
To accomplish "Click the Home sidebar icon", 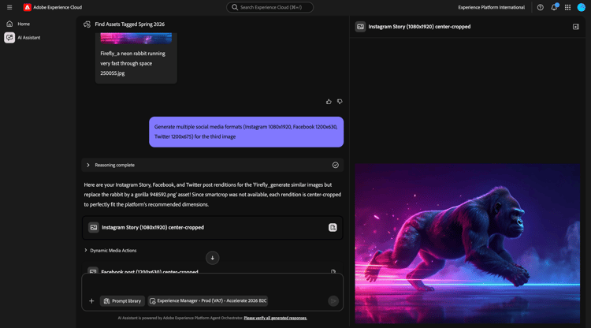I will pos(9,24).
